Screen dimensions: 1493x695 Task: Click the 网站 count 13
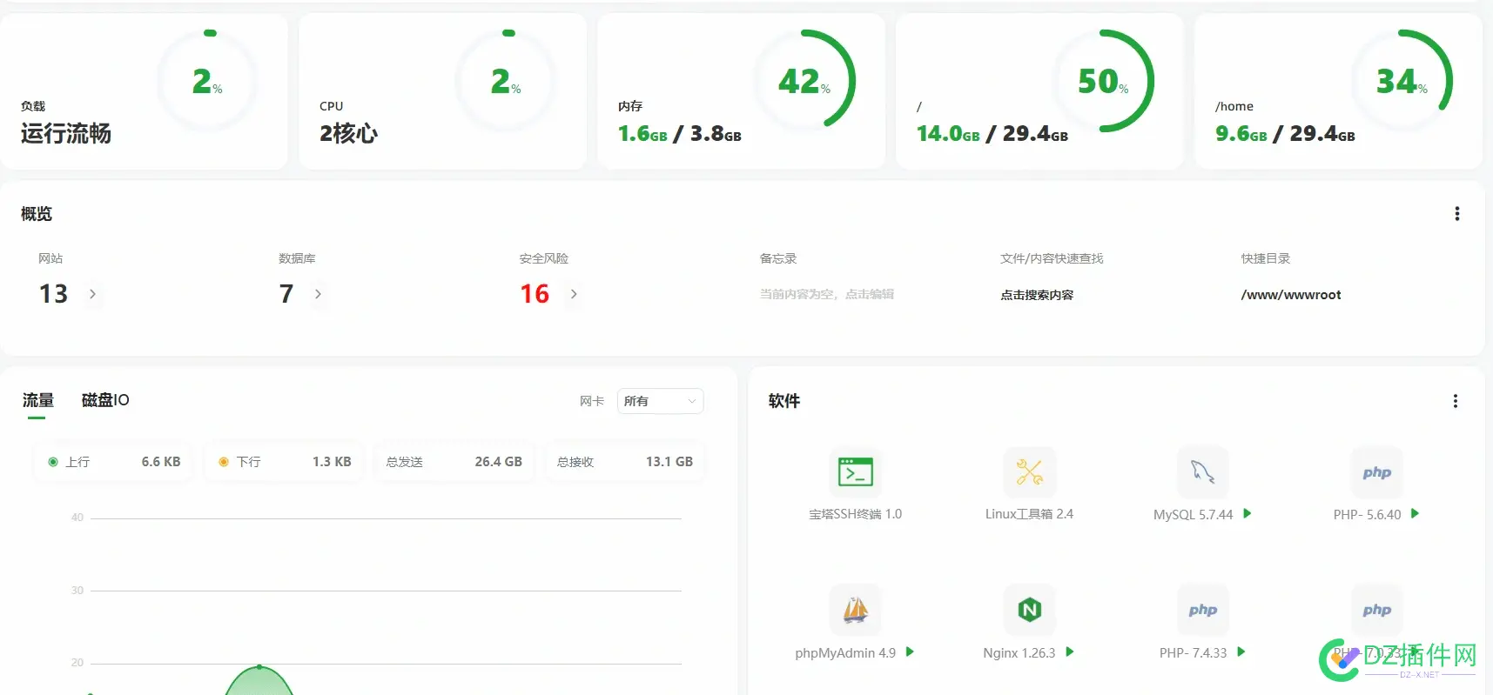(x=53, y=294)
